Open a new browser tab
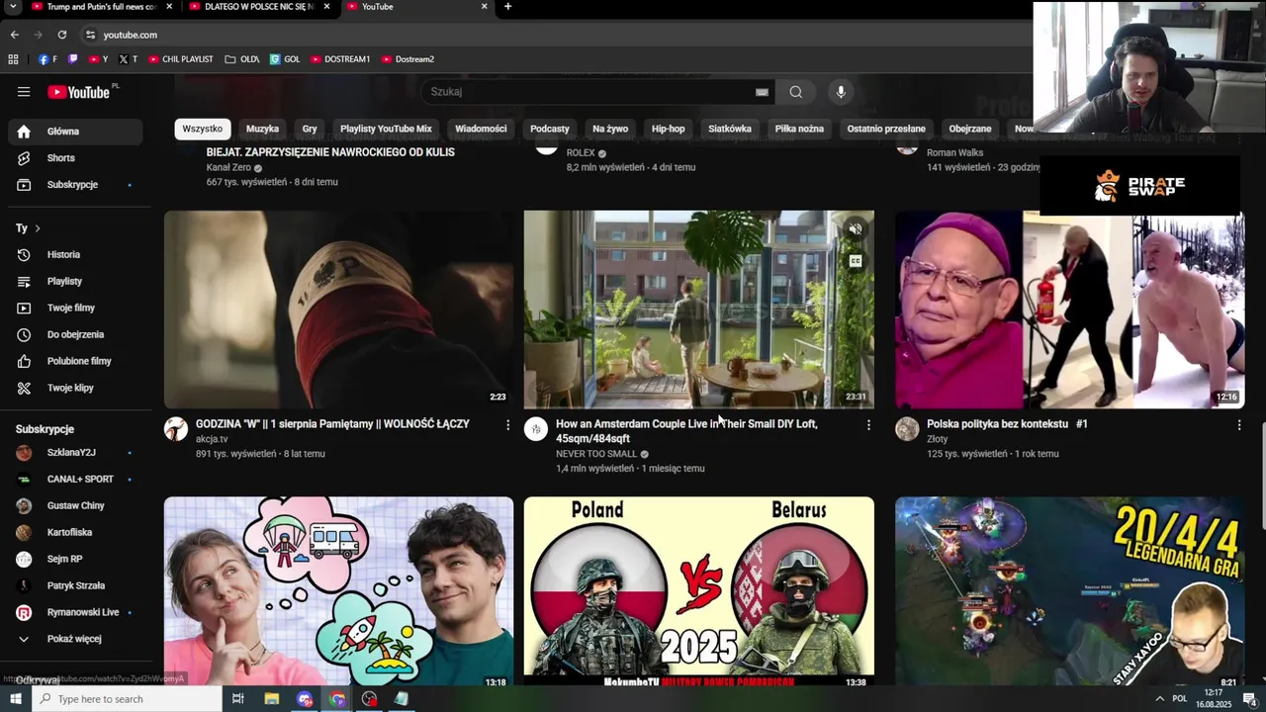Screen dimensions: 1266x712 [x=507, y=7]
